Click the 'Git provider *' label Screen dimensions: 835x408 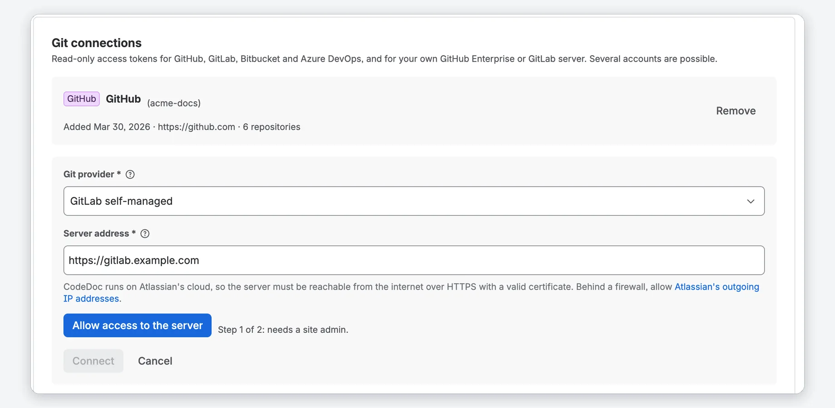click(x=92, y=175)
